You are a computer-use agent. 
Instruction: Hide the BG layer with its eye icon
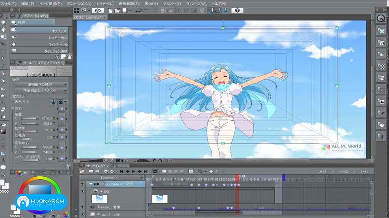(82, 191)
